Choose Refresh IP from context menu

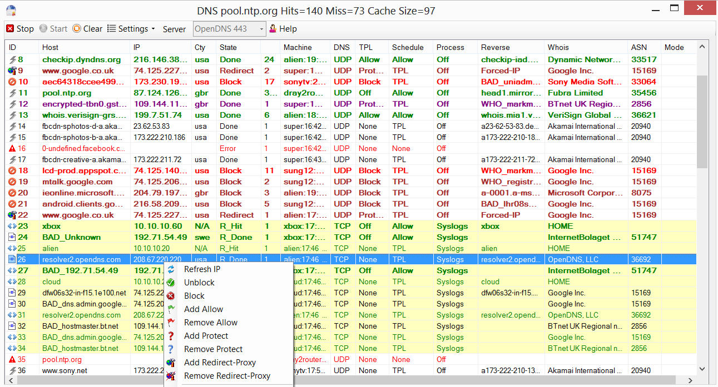[x=202, y=269]
